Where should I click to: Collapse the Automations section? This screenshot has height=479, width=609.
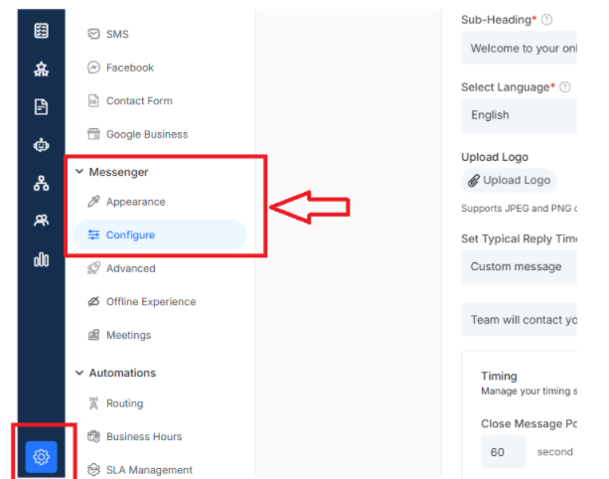(79, 373)
